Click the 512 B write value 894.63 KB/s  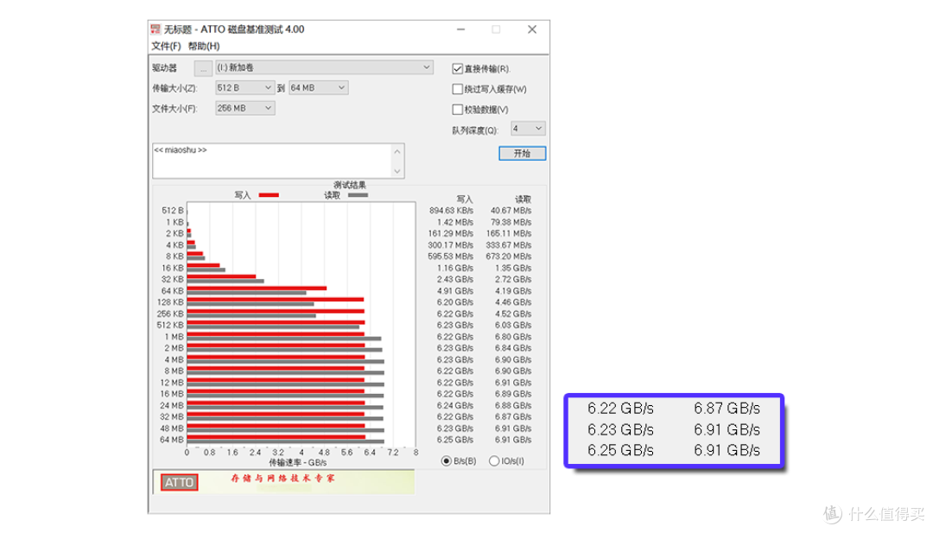point(451,211)
